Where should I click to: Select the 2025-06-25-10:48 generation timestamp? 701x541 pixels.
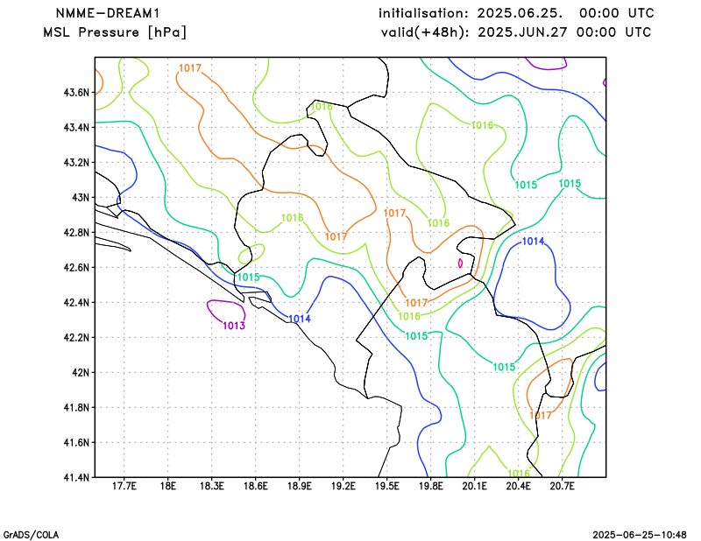640,535
